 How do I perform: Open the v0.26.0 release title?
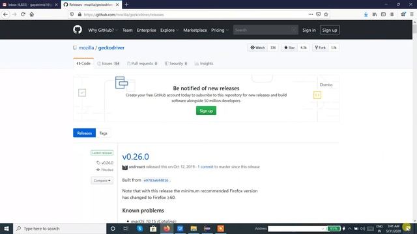(x=136, y=157)
